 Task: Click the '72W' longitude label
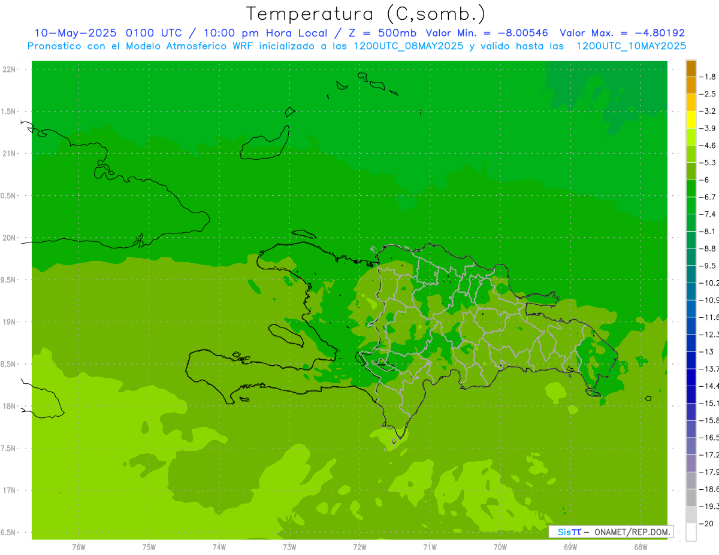(x=359, y=547)
